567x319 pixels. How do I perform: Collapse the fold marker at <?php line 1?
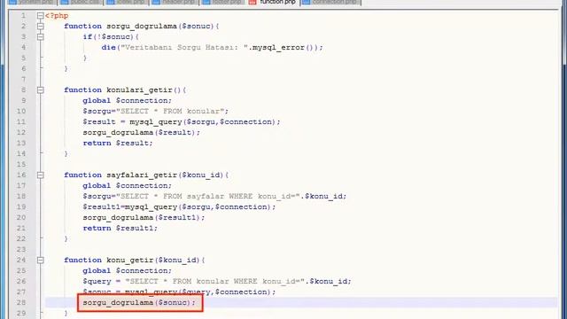pyautogui.click(x=40, y=16)
